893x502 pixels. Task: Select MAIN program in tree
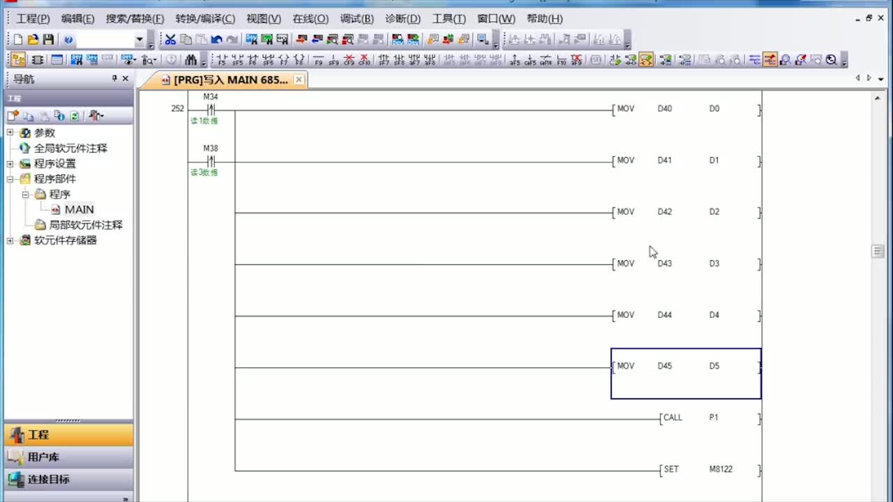(x=79, y=209)
